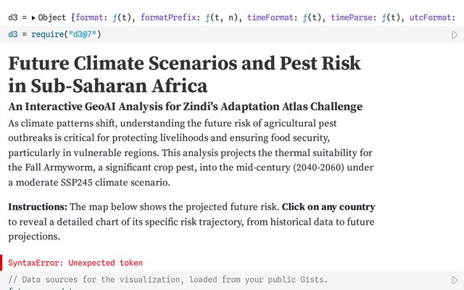The width and height of the screenshot is (464, 290).
Task: Run the d3 require cell
Action: click(x=455, y=34)
